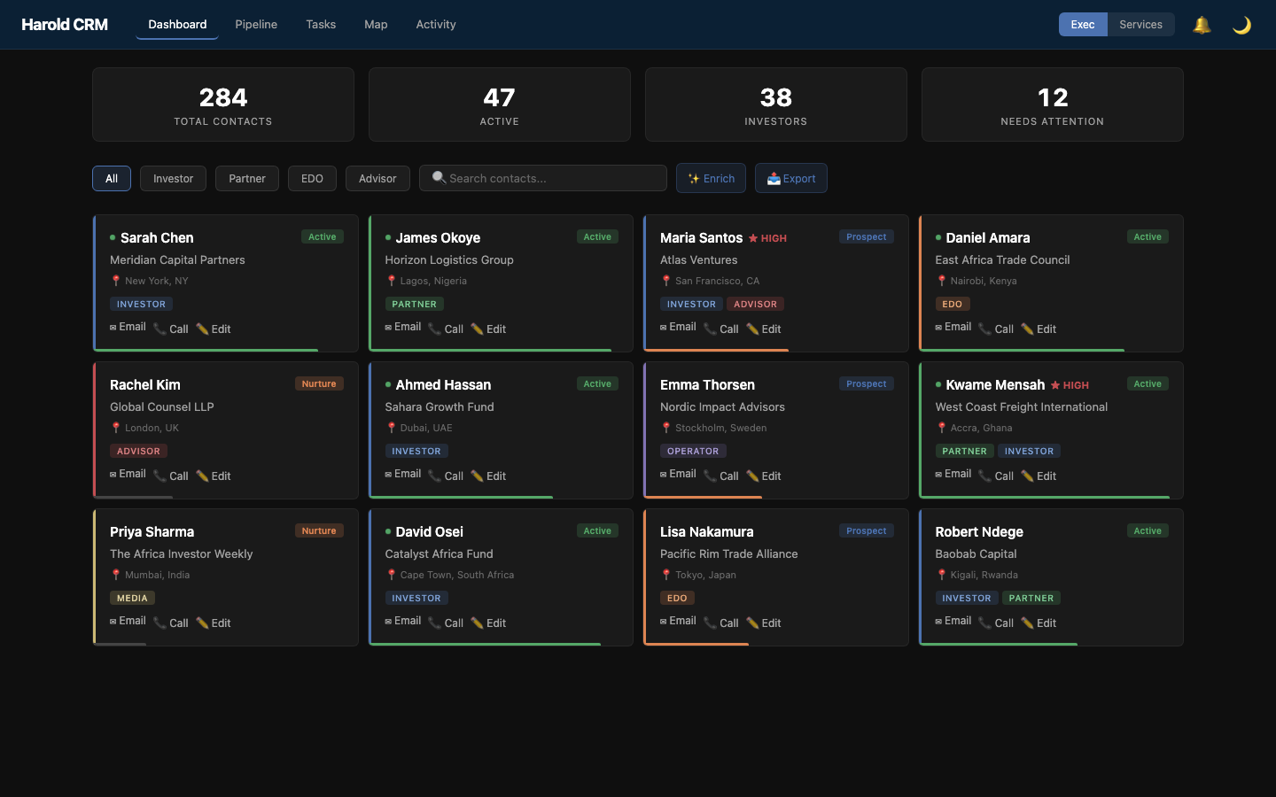Edit Robert Ndege using the pencil icon
This screenshot has height=797, width=1276.
(x=1028, y=623)
